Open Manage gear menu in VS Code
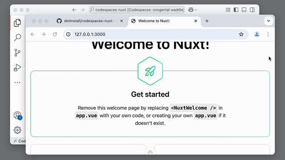This screenshot has height=160, width=285. [x=17, y=130]
